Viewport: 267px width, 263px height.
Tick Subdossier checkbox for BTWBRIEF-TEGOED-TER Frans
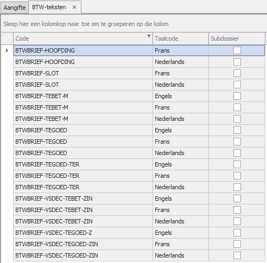[x=237, y=176]
